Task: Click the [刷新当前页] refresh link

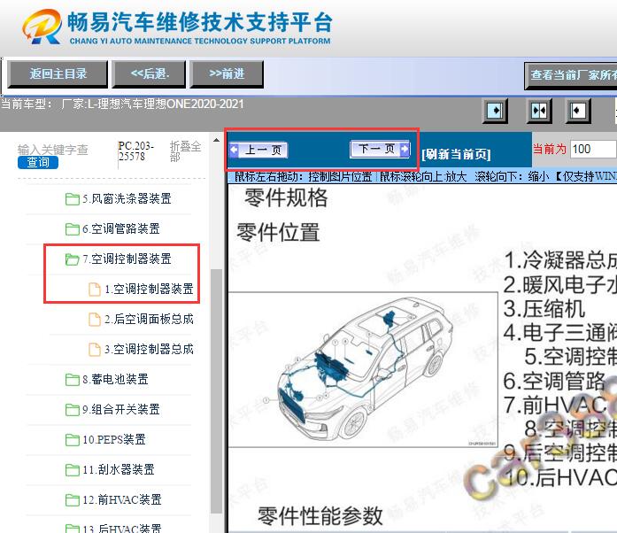Action: [x=456, y=154]
